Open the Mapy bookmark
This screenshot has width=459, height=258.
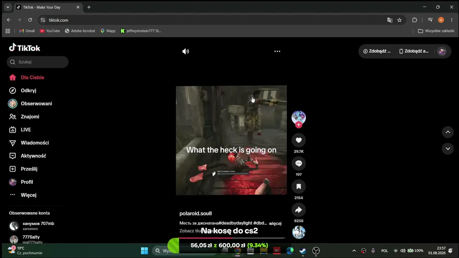tap(108, 31)
